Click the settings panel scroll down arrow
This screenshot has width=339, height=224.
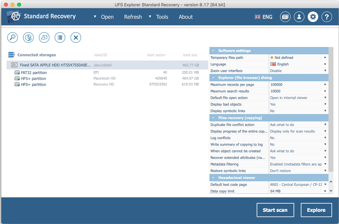coord(331,191)
